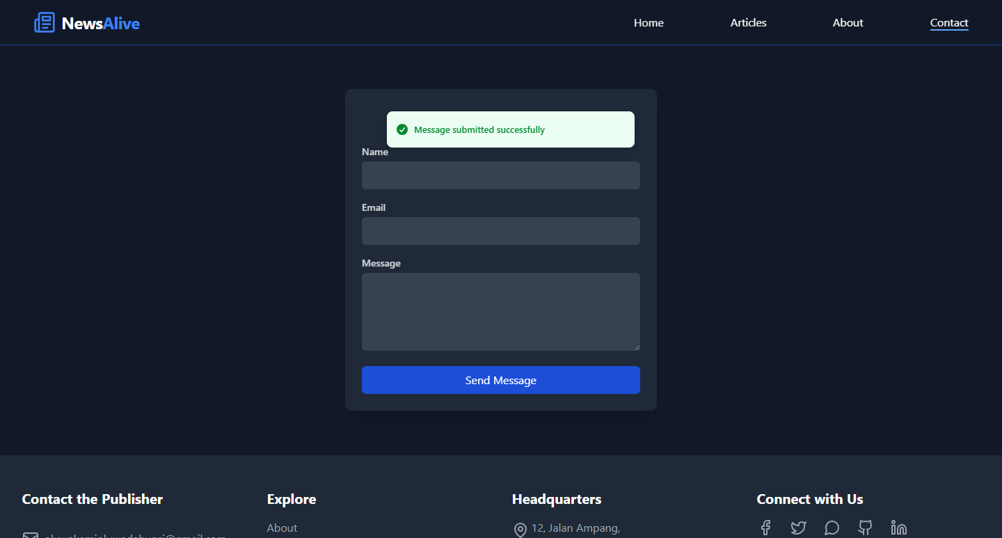Open the Contact page link

pyautogui.click(x=949, y=22)
